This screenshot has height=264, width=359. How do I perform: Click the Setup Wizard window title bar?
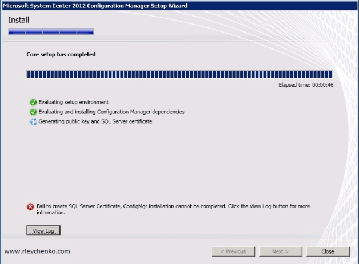coord(179,6)
